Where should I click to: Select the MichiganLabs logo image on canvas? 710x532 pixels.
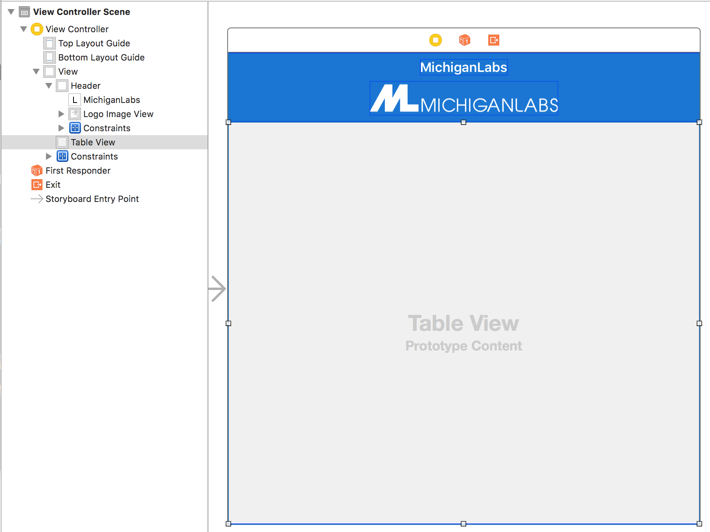point(464,98)
